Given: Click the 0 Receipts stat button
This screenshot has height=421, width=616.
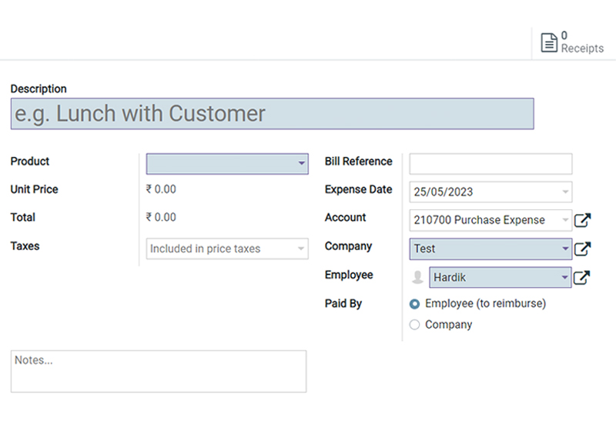Looking at the screenshot, I should tap(573, 43).
